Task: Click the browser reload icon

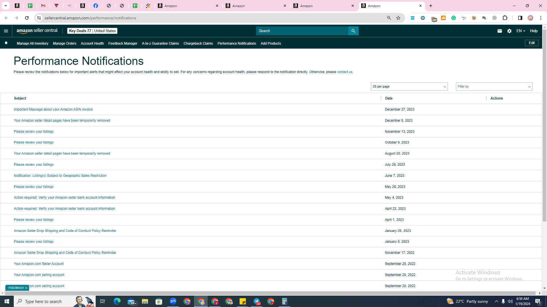Action: pyautogui.click(x=27, y=18)
